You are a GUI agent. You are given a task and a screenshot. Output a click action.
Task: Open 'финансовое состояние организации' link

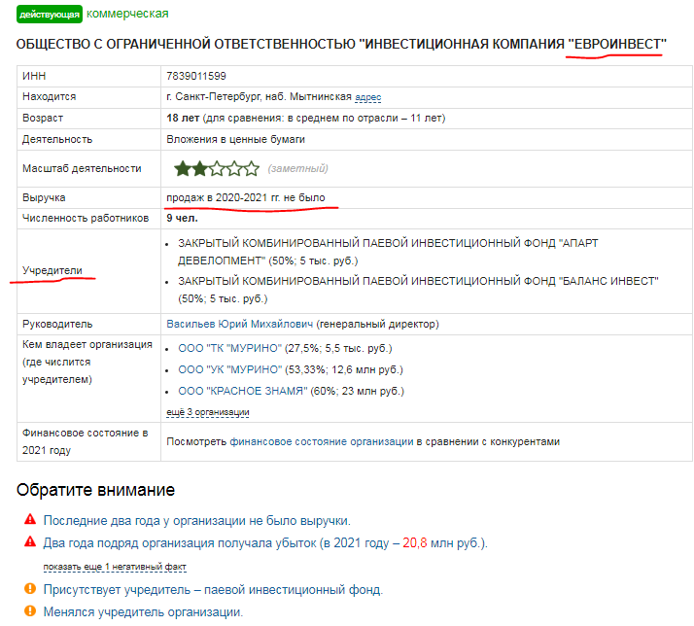[322, 441]
